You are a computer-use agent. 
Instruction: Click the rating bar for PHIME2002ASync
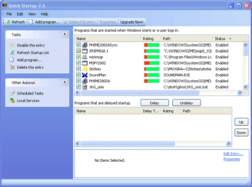tap(152, 45)
